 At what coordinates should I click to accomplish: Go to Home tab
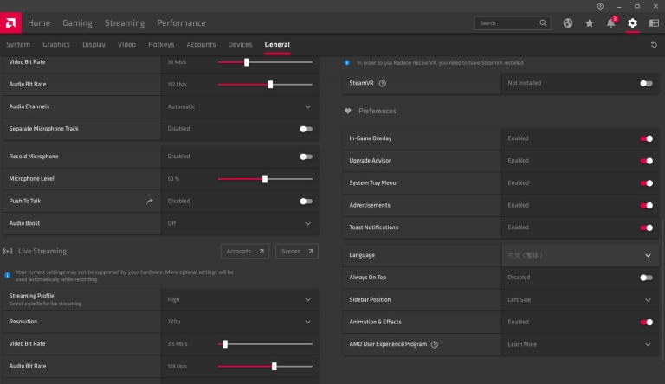point(39,22)
